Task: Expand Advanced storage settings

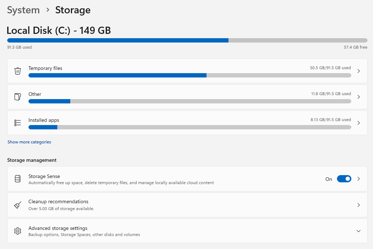Action: pyautogui.click(x=359, y=231)
